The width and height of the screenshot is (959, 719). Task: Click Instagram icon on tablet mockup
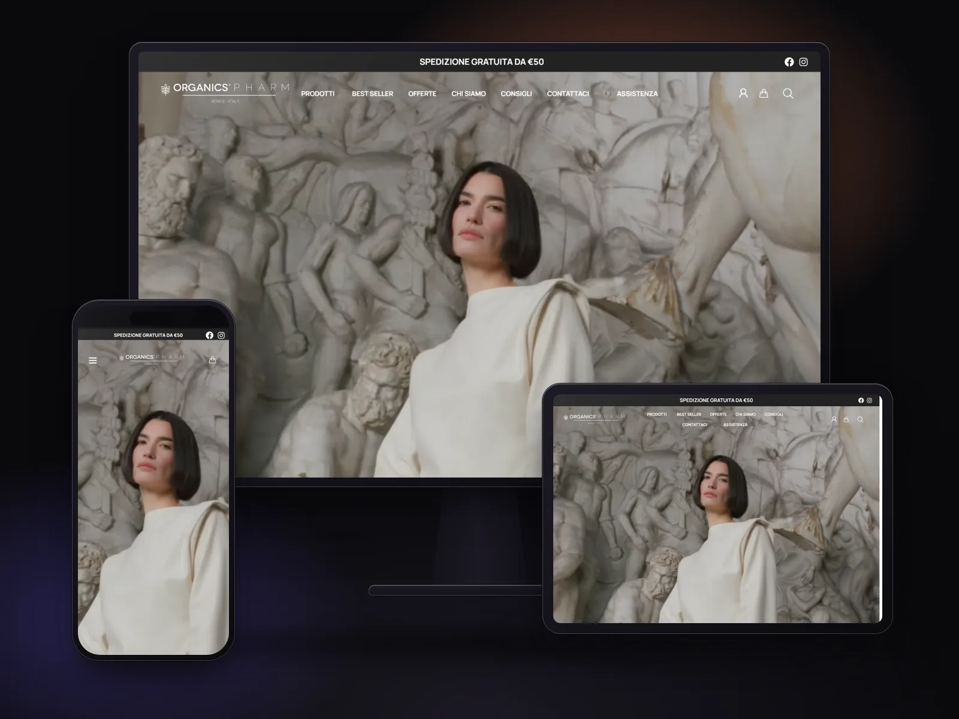pyautogui.click(x=870, y=400)
